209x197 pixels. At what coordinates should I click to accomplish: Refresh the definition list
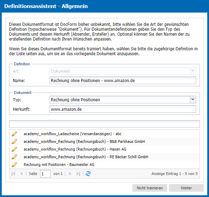coord(88,174)
